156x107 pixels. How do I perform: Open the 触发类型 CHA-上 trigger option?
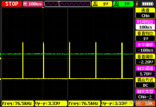pos(145,94)
